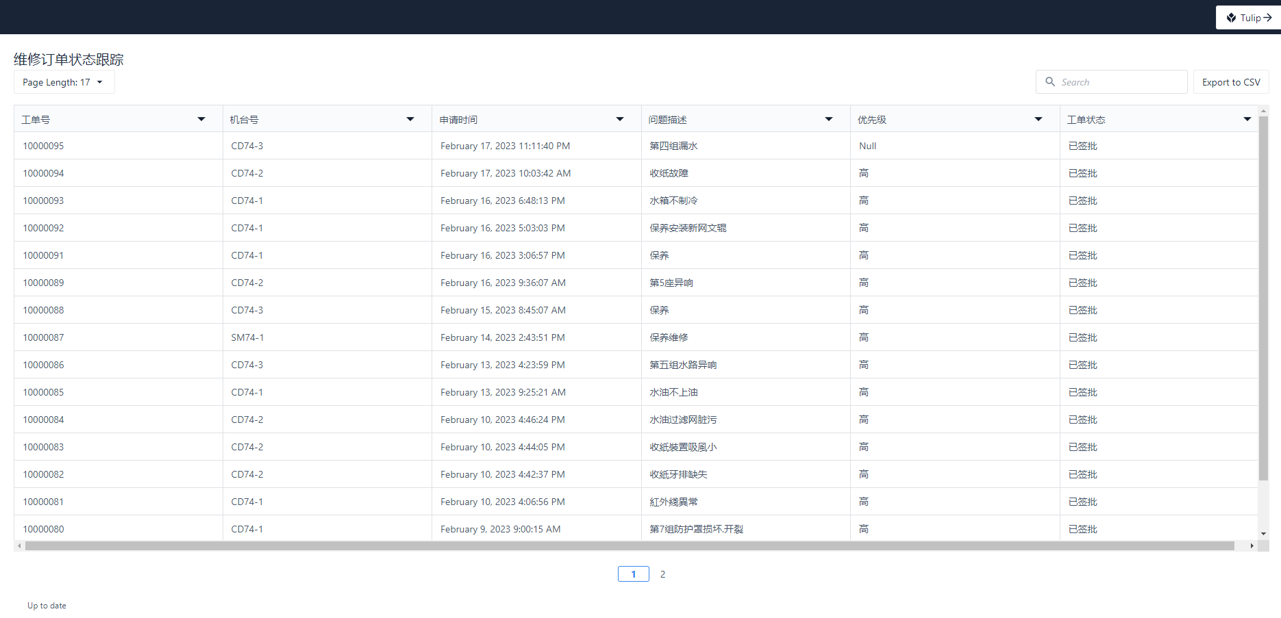
Task: Select work order 10000080 cell
Action: coord(119,528)
